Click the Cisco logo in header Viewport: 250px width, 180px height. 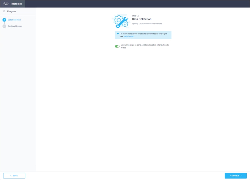6,4
